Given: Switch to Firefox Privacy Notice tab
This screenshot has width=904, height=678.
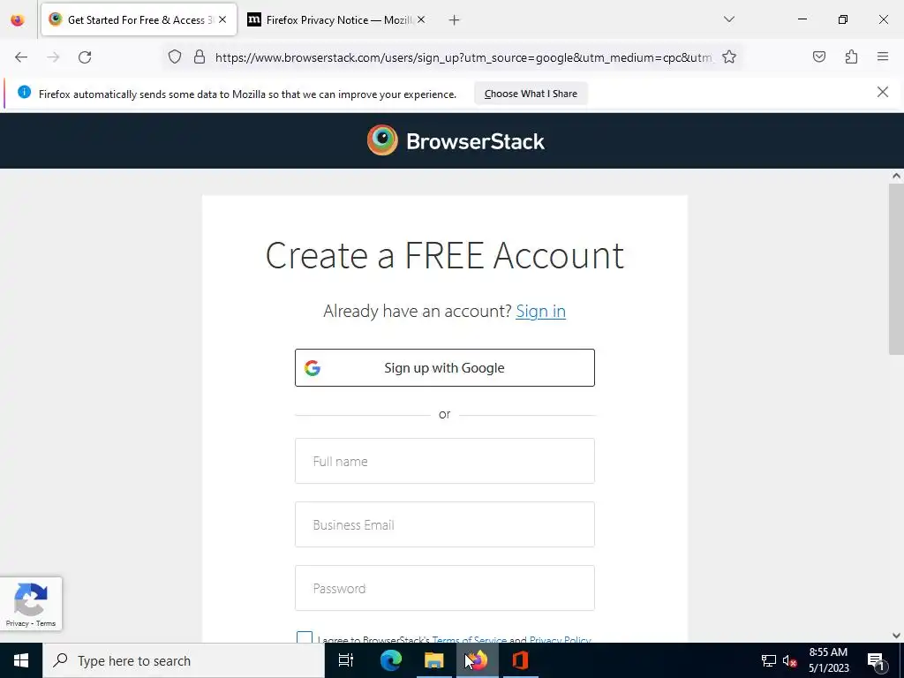Looking at the screenshot, I should pos(337,20).
